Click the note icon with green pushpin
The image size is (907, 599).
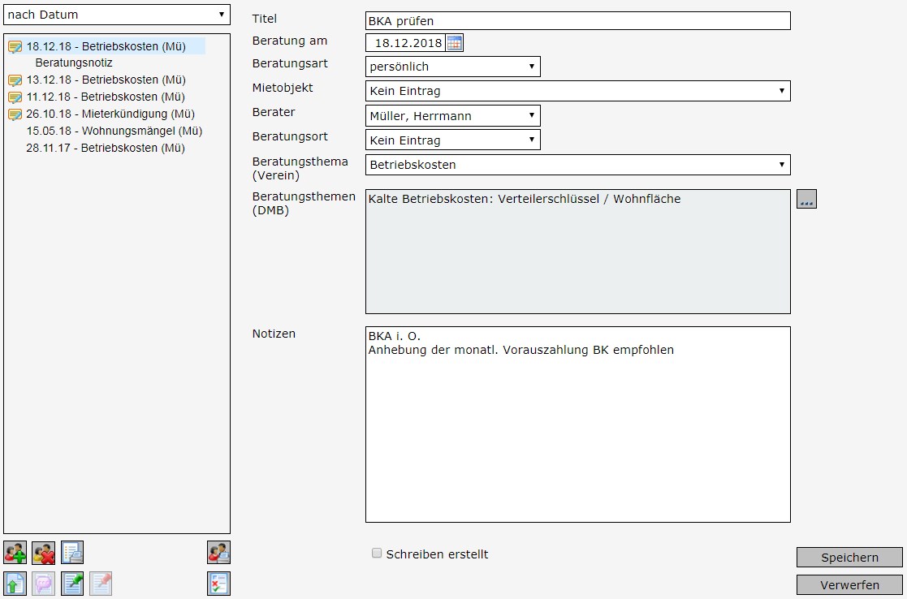[72, 583]
